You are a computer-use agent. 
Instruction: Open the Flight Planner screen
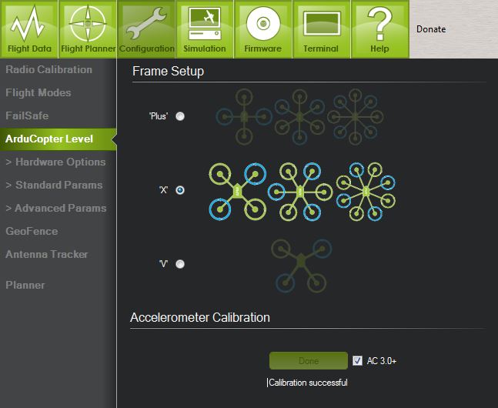(88, 29)
